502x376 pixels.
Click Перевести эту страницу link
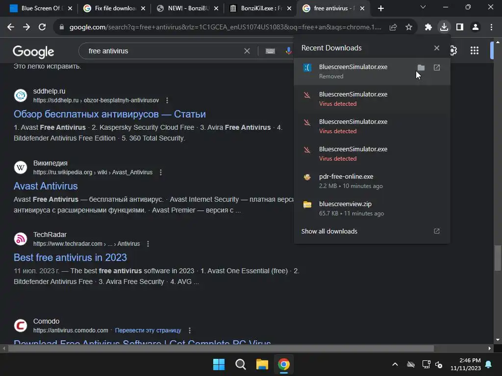coord(148,330)
